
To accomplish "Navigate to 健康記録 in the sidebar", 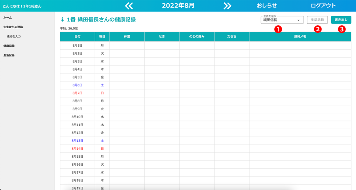I will [x=9, y=46].
